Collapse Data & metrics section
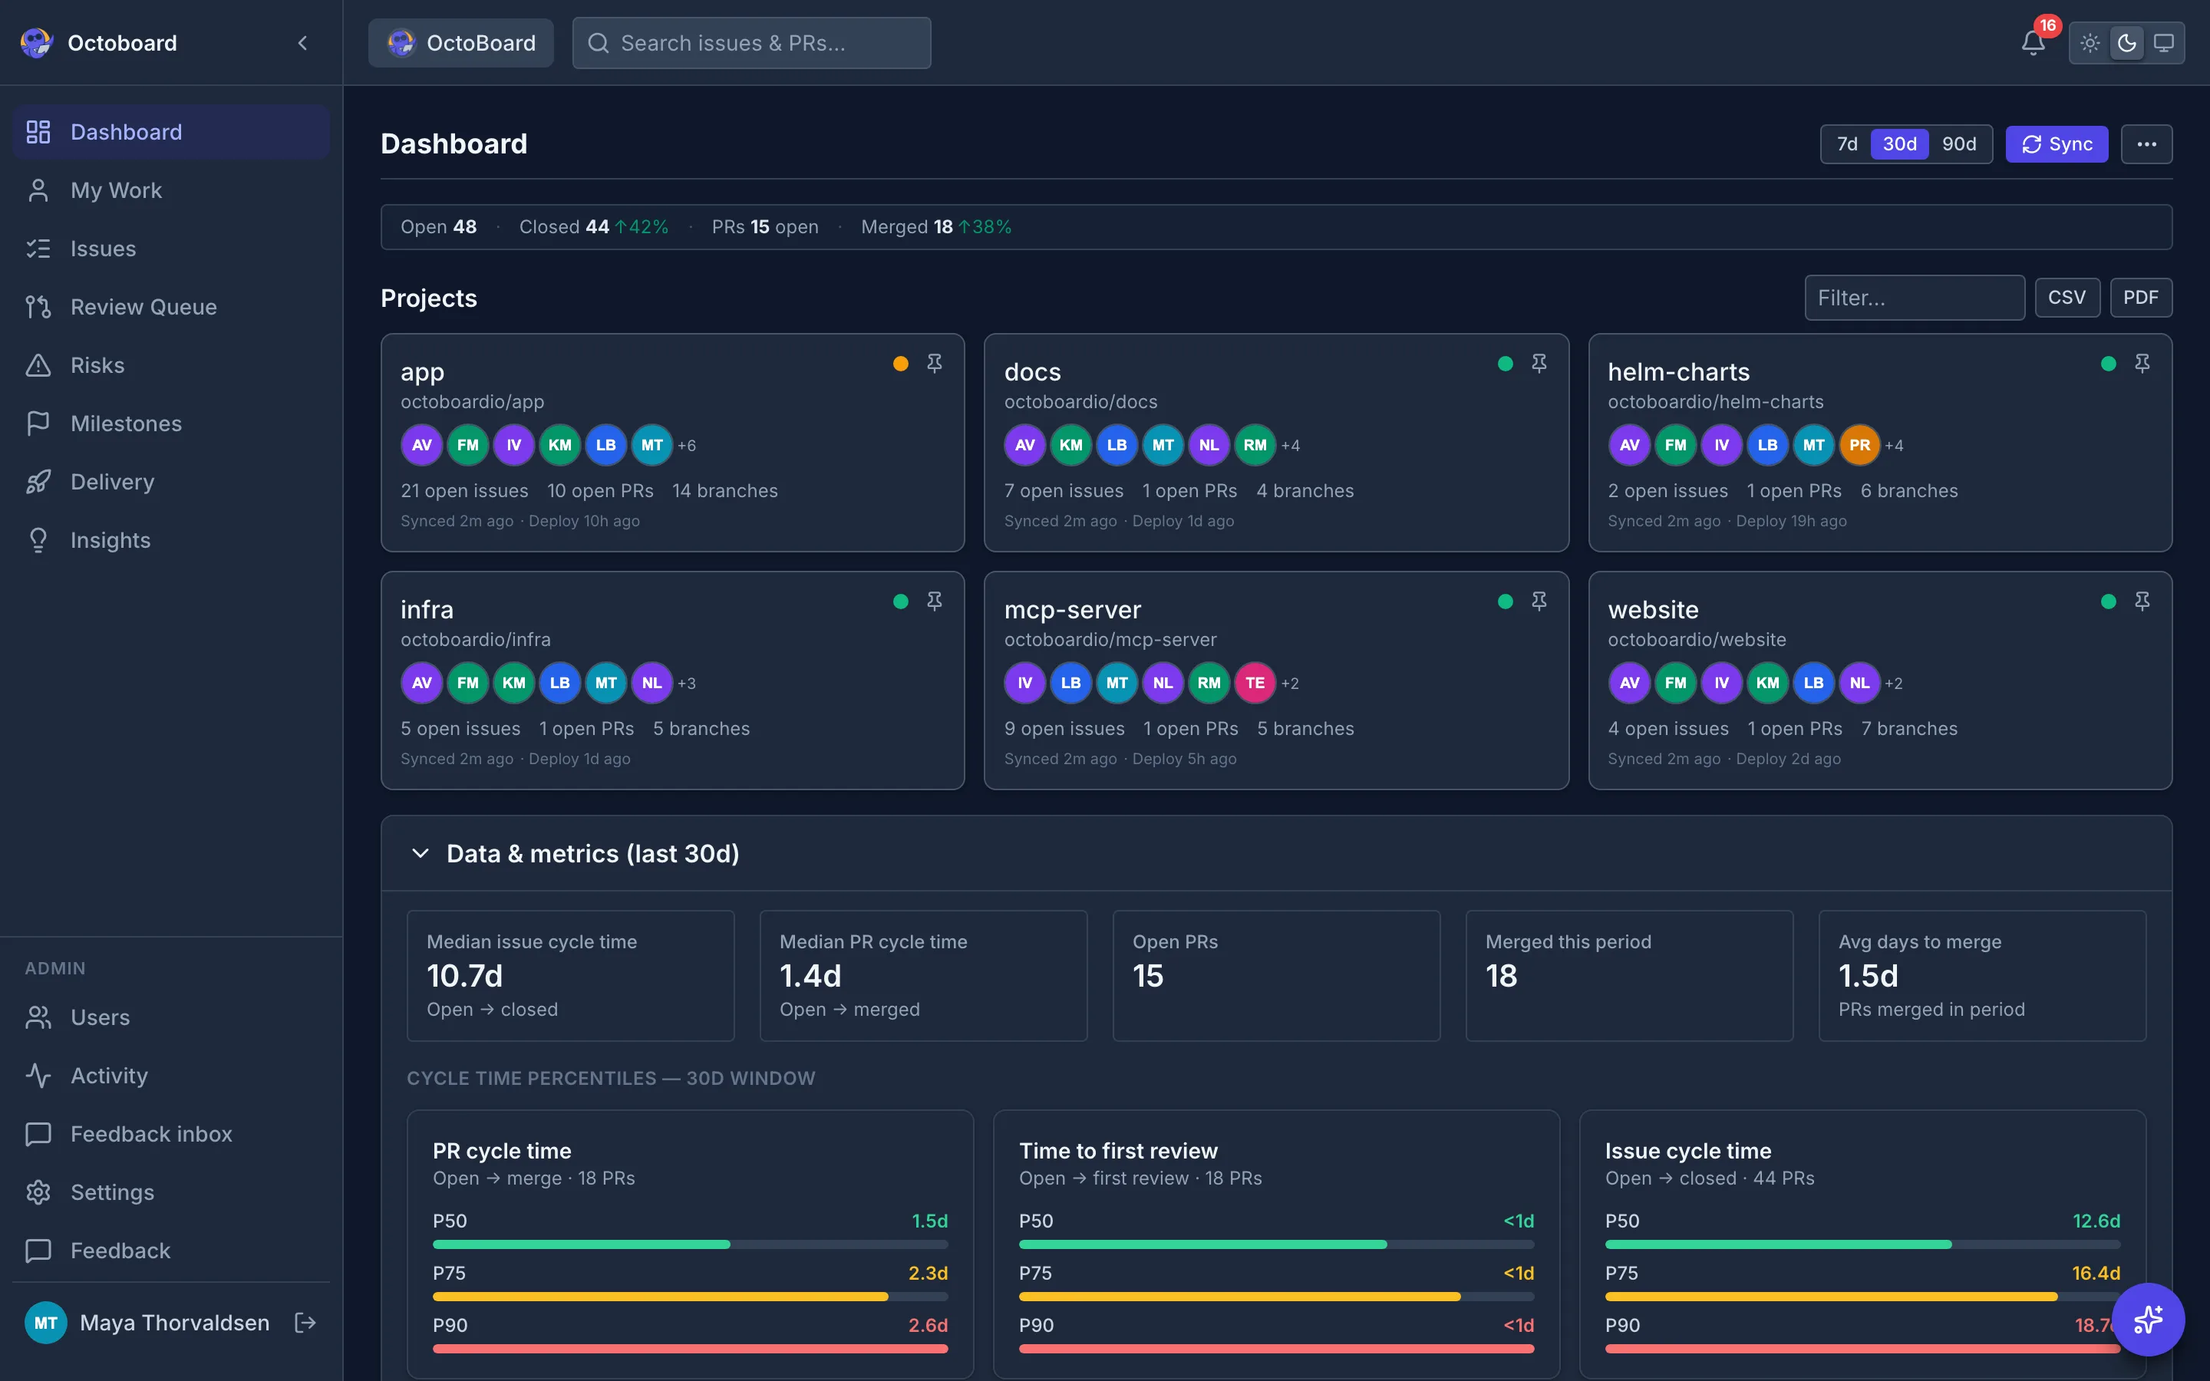Viewport: 2210px width, 1381px height. 420,853
